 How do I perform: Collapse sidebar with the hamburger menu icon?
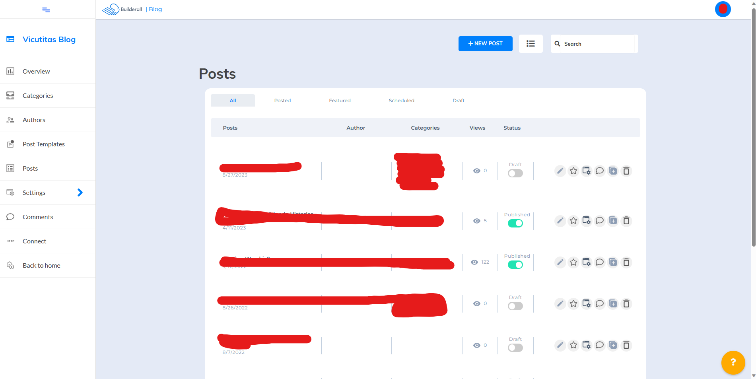[46, 10]
